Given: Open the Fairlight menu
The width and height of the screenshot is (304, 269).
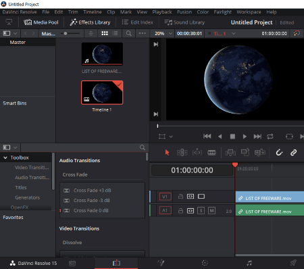Looking at the screenshot, I should tap(222, 12).
